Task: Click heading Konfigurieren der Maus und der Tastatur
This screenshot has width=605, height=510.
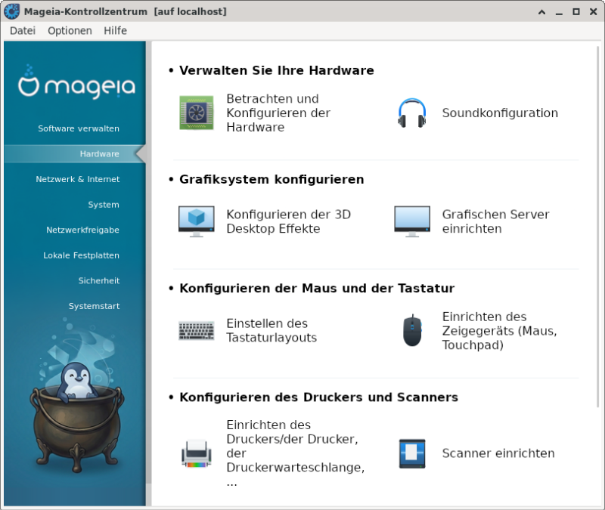Action: pyautogui.click(x=317, y=289)
